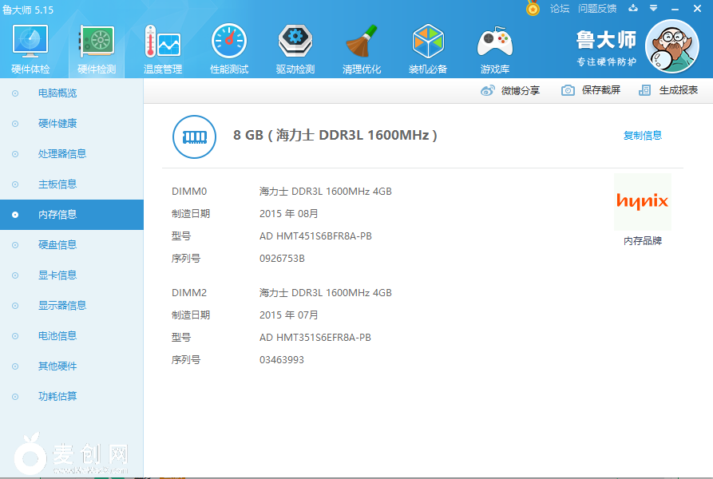The height and width of the screenshot is (479, 713).
Task: Click the gold medal icon in title bar
Action: [x=533, y=9]
